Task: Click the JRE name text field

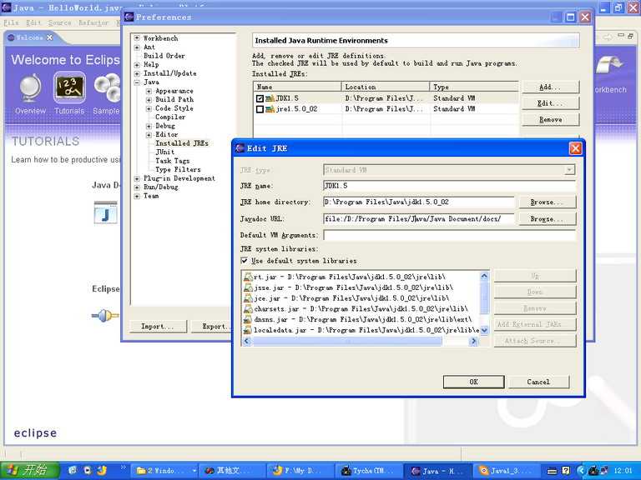Action: pos(449,186)
